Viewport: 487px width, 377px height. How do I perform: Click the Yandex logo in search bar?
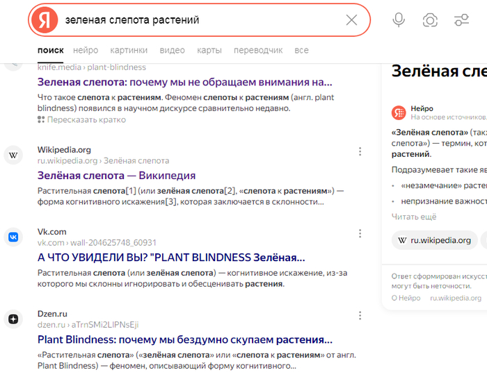[x=45, y=20]
